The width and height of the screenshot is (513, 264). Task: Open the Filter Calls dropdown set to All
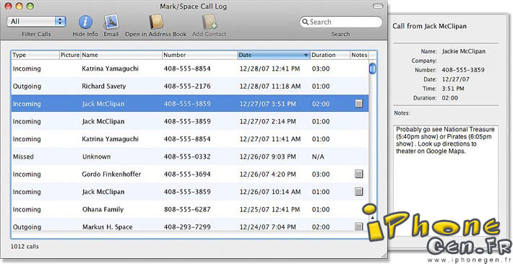coord(36,22)
